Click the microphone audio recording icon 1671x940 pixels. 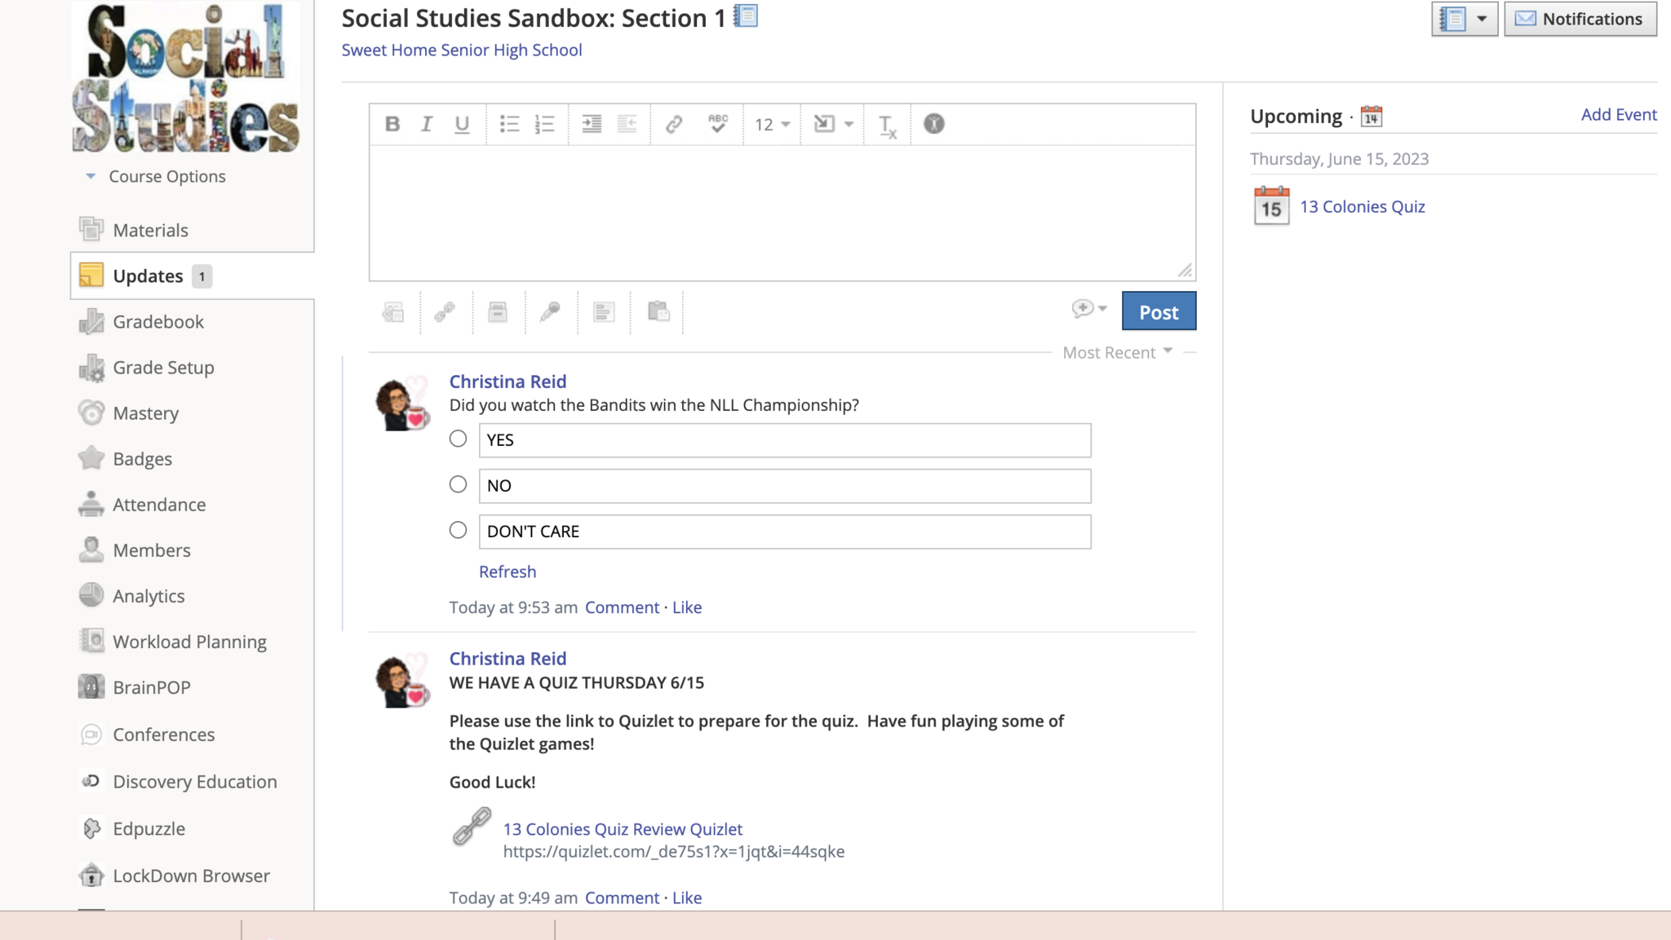[550, 311]
